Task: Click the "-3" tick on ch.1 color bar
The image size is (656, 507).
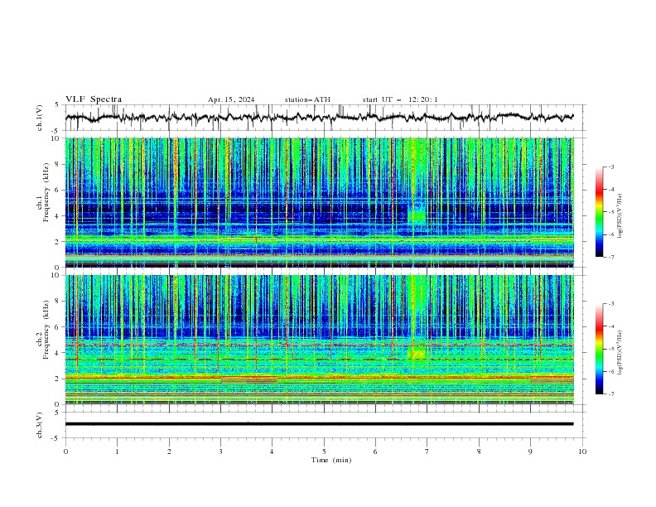Action: point(610,167)
